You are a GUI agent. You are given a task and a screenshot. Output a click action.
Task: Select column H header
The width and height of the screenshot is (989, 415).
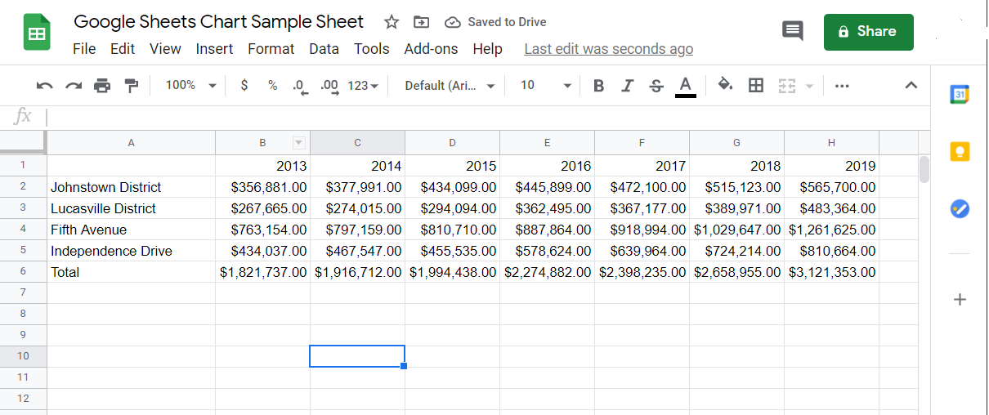pyautogui.click(x=831, y=143)
